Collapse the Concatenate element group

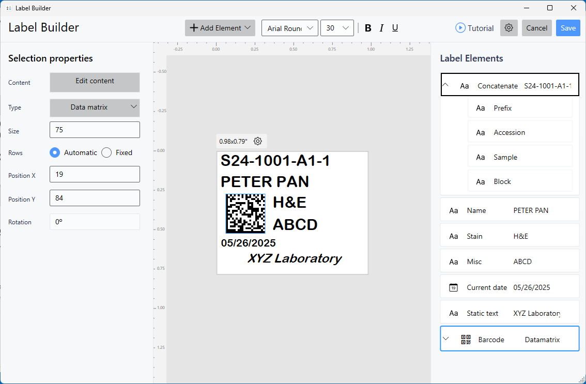(445, 85)
